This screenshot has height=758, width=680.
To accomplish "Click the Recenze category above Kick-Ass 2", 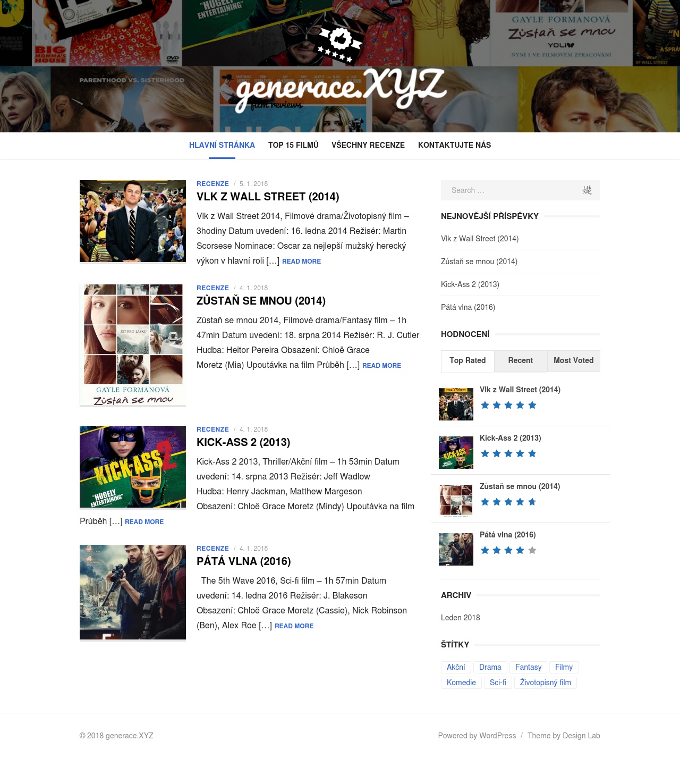I will click(x=212, y=429).
